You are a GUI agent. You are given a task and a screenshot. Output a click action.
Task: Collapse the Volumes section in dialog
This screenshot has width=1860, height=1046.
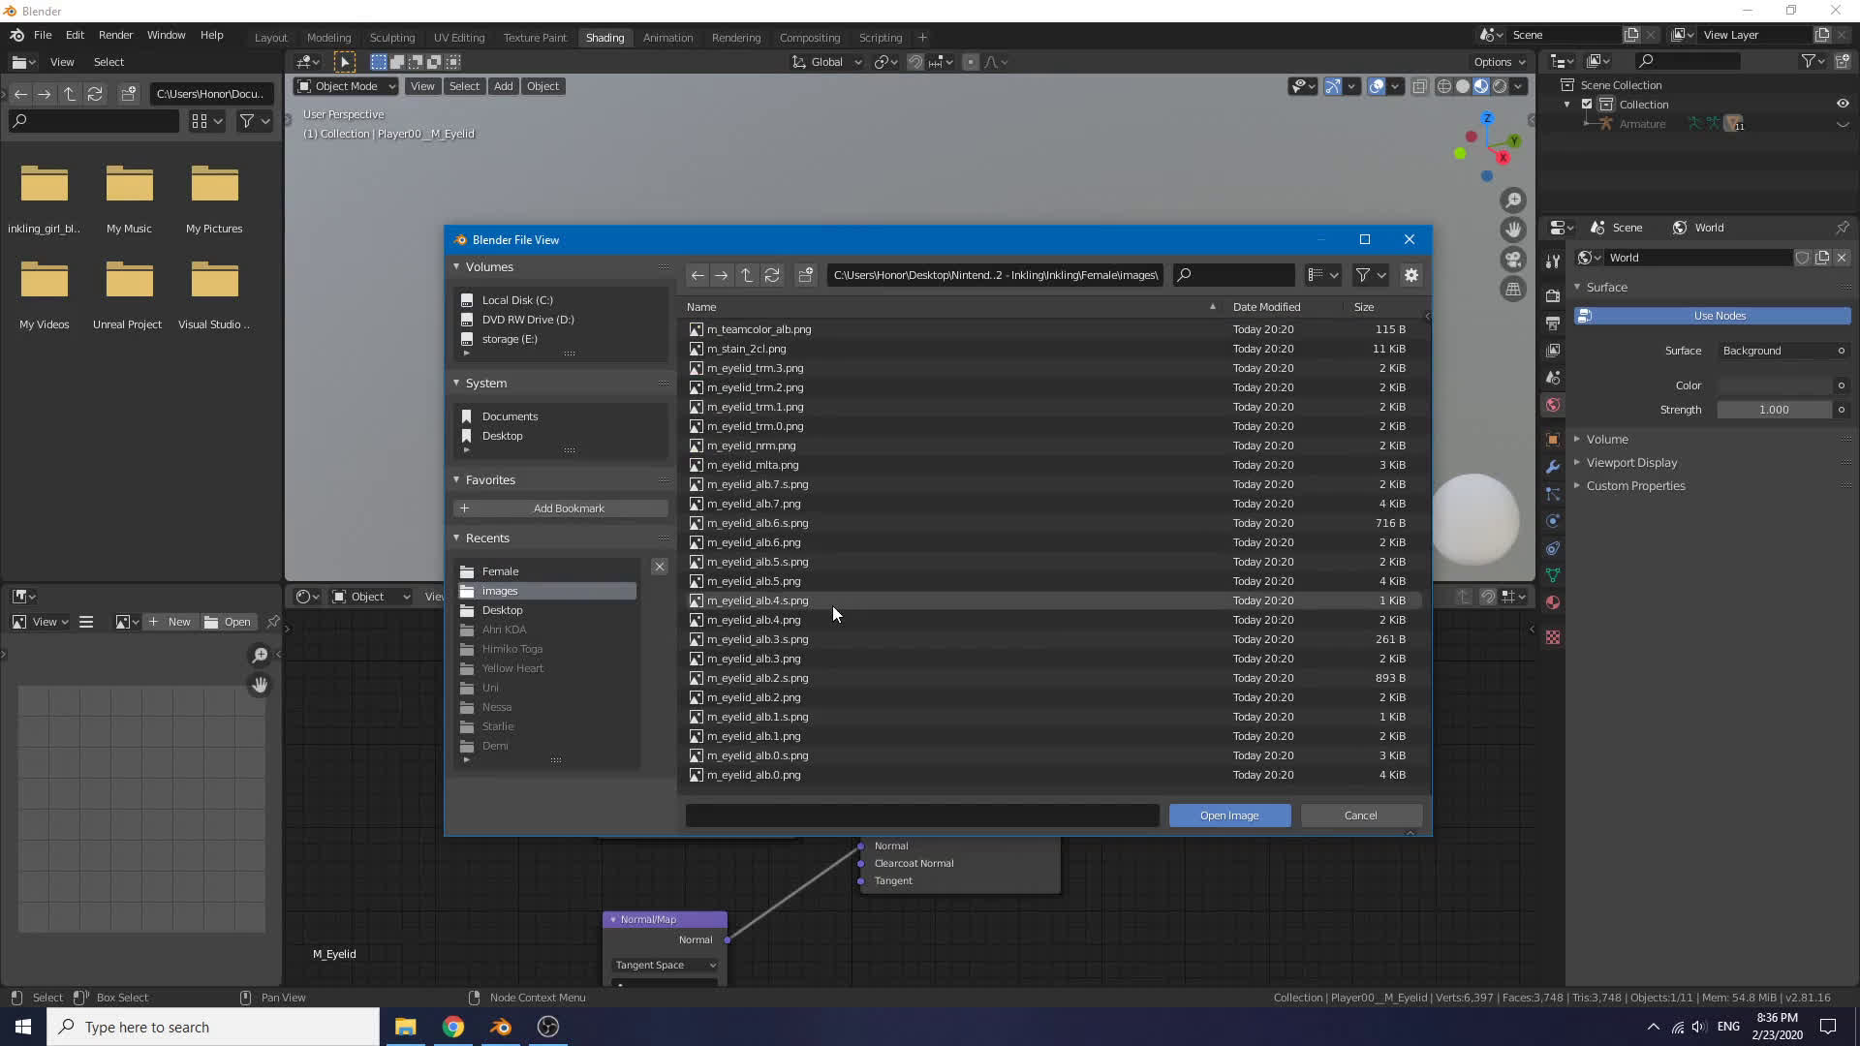tap(456, 266)
